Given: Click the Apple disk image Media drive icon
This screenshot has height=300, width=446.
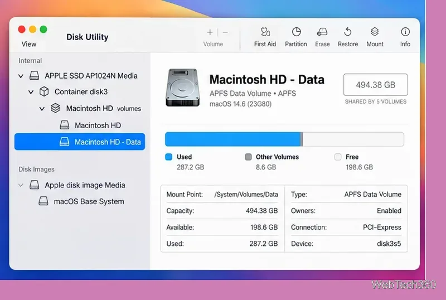Looking at the screenshot, I should 34,185.
